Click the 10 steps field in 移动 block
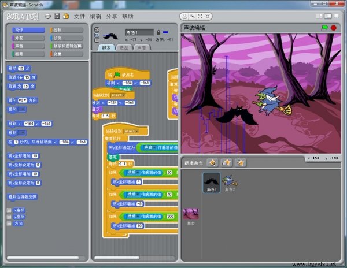This screenshot has width=347, height=268. point(21,69)
